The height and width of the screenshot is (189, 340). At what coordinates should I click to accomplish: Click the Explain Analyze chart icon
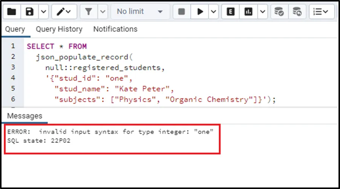coord(249,12)
